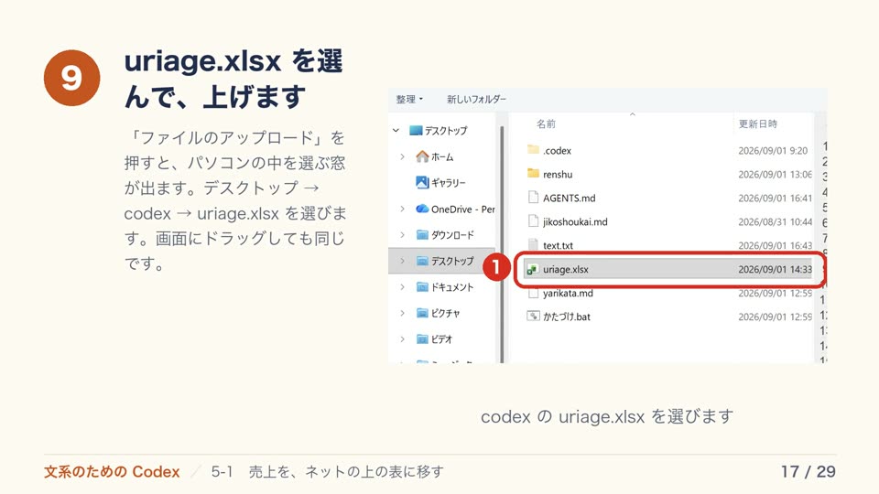
Task: Click the 新しいフォルダー button
Action: (x=476, y=99)
